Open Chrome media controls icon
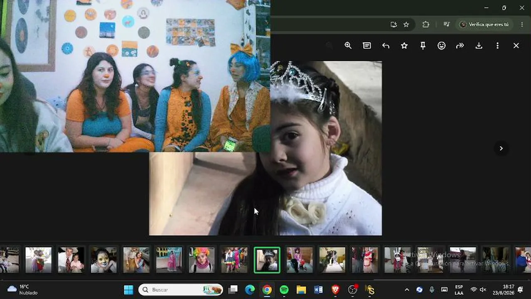Screen dimensions: 531x299 pyautogui.click(x=447, y=25)
